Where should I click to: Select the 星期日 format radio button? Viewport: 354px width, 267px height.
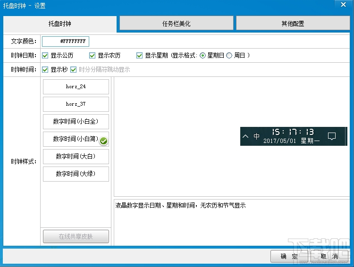pyautogui.click(x=203, y=56)
